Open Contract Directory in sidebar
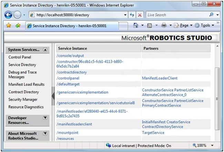The image size is (224, 152). coord(23,92)
